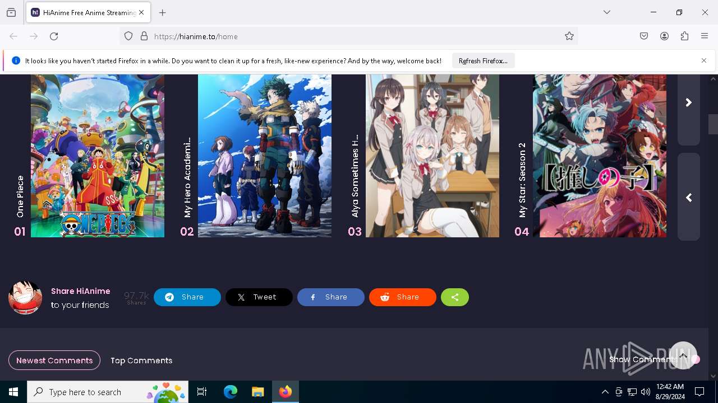
Task: Click the scrollbar down arrow
Action: 713,376
